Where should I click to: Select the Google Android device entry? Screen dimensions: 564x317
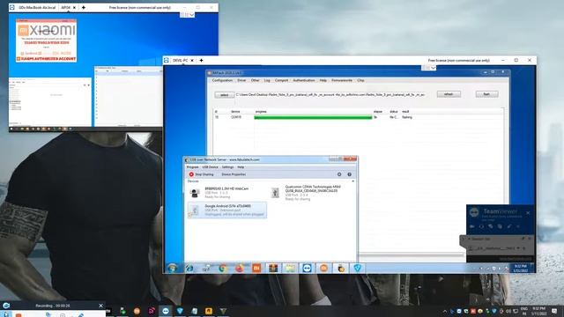coord(227,210)
